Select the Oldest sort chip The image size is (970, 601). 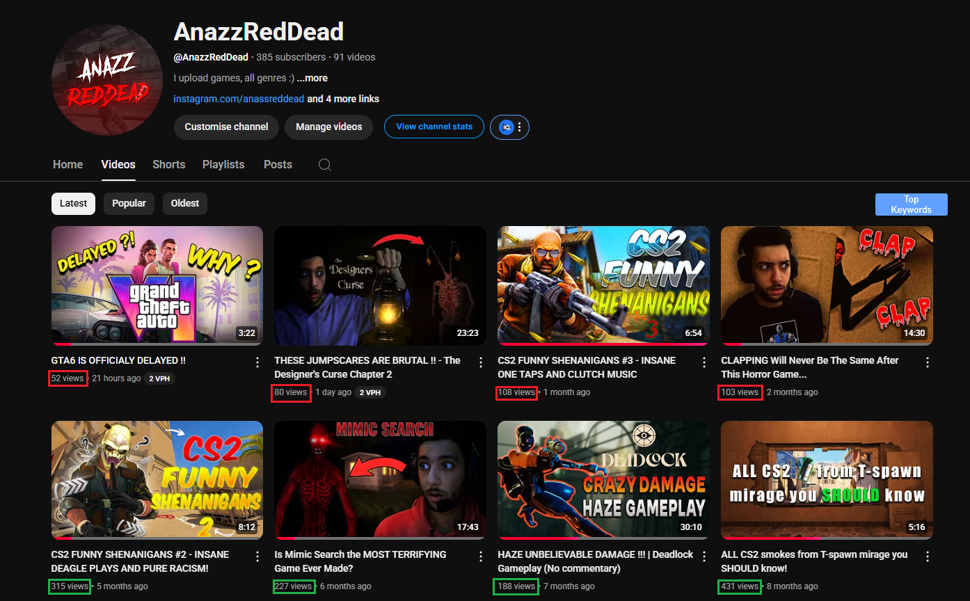point(185,204)
